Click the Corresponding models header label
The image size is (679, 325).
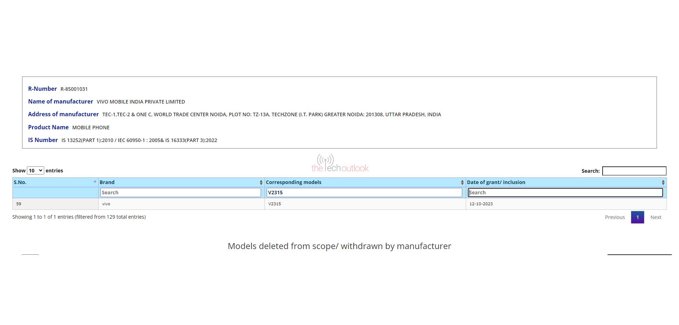[x=294, y=182]
